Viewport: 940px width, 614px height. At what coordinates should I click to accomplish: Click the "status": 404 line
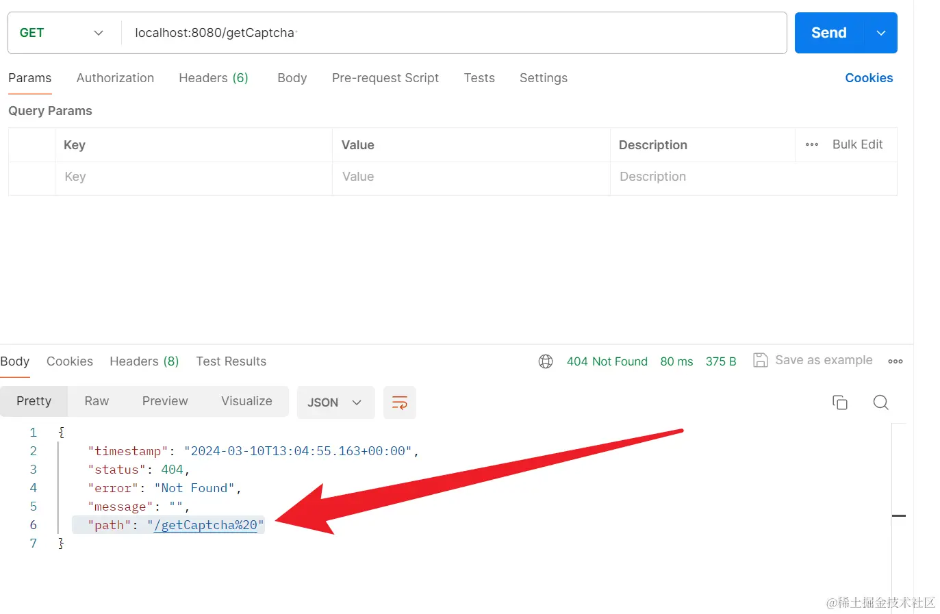coord(139,470)
